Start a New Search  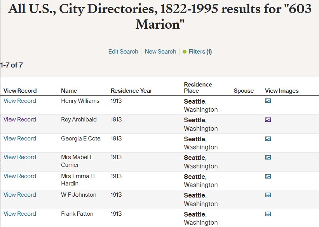[x=160, y=52]
